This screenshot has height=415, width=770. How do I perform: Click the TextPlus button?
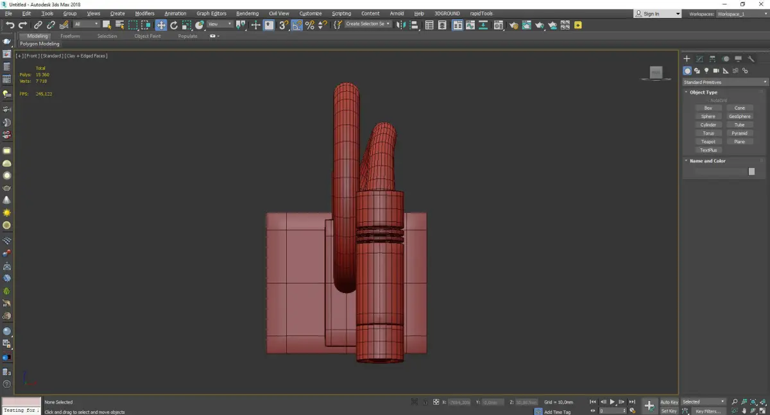[x=708, y=150]
